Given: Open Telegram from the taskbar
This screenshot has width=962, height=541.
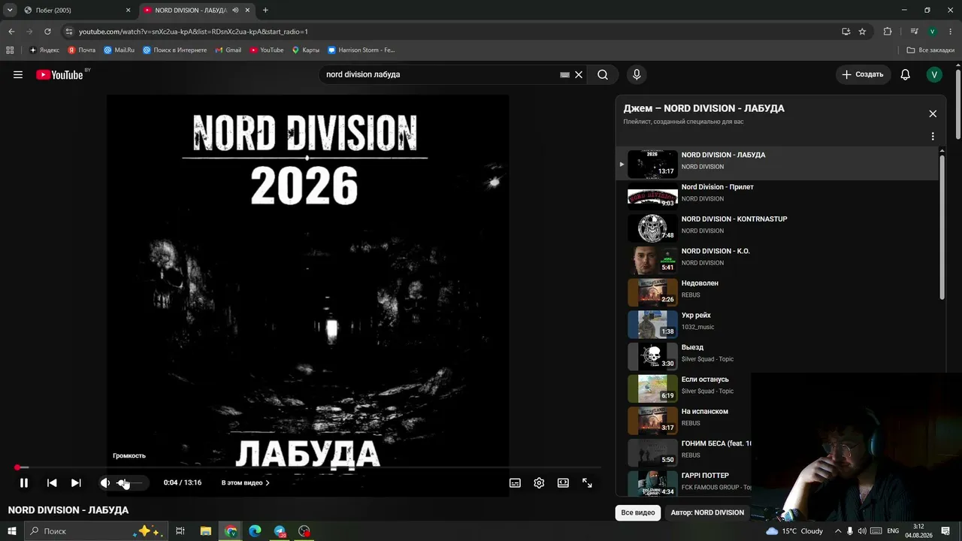Looking at the screenshot, I should 280,531.
